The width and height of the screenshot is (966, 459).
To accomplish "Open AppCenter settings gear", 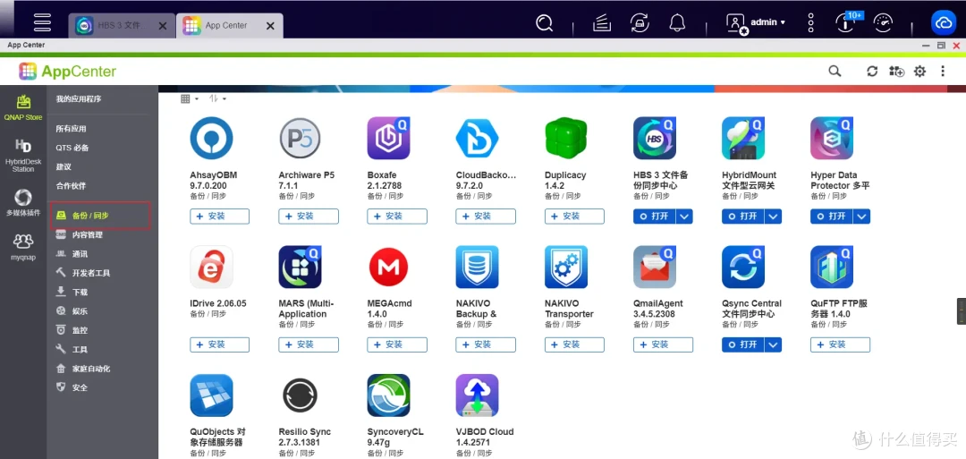I will [919, 72].
